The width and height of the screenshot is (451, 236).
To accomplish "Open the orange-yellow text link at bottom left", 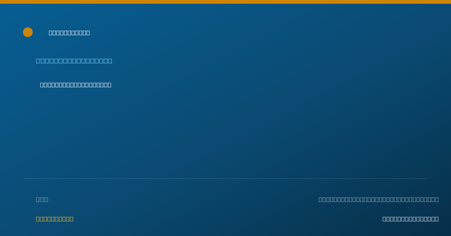I will pyautogui.click(x=54, y=219).
